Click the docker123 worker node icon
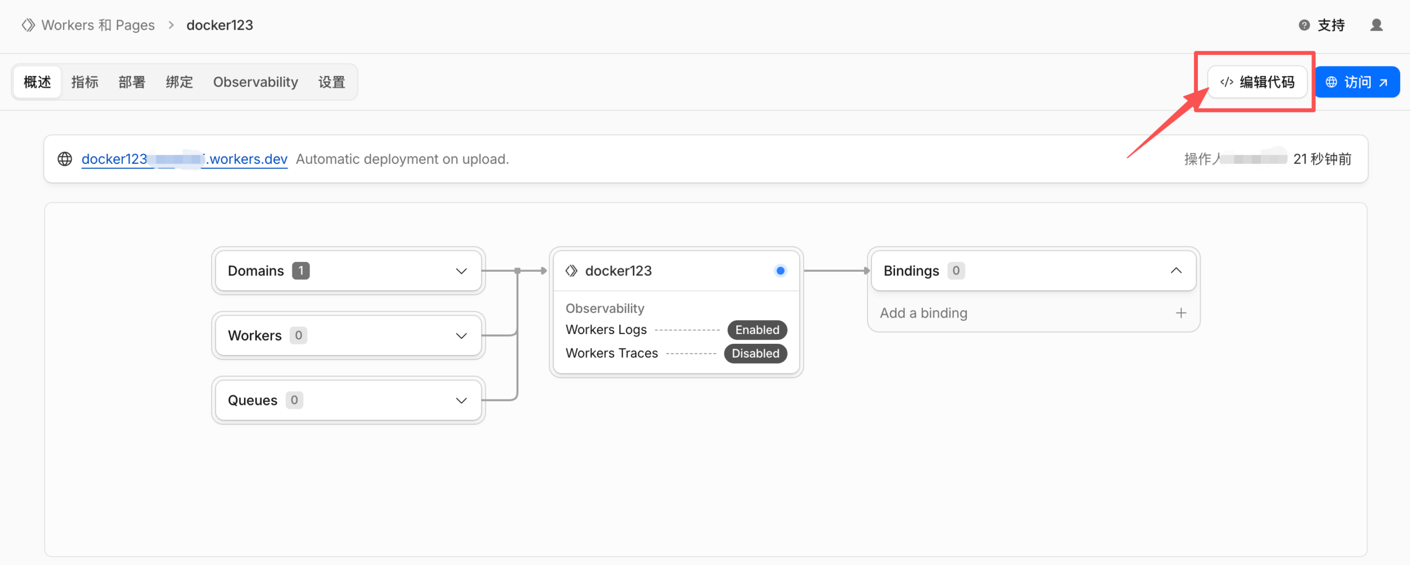The image size is (1410, 565). coord(572,271)
